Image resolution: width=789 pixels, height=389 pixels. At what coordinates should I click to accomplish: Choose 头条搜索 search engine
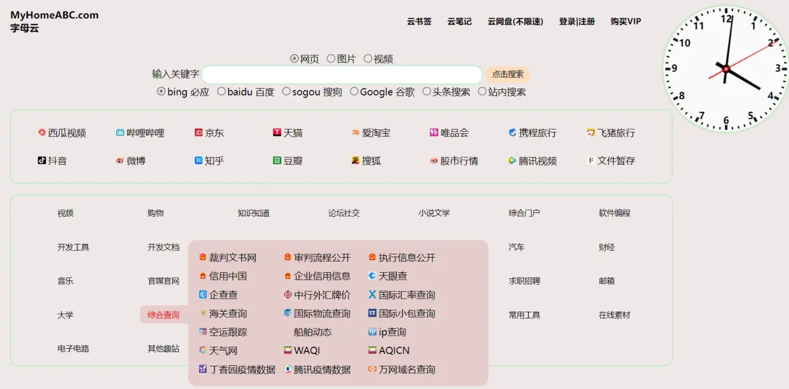pos(427,91)
